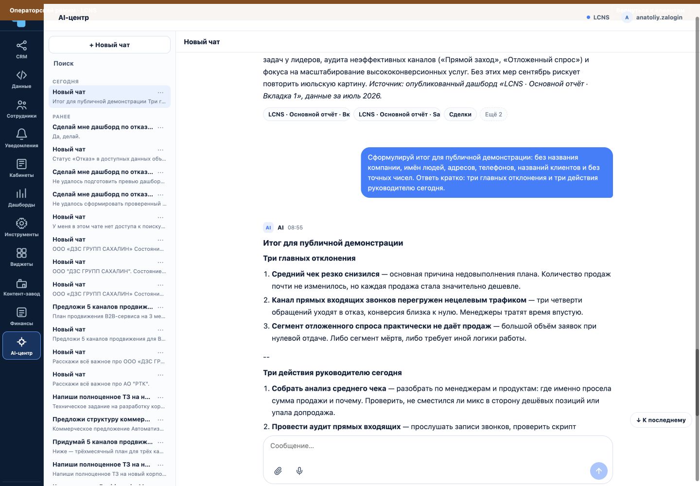Open Финансы sidebar icon

[x=21, y=312]
